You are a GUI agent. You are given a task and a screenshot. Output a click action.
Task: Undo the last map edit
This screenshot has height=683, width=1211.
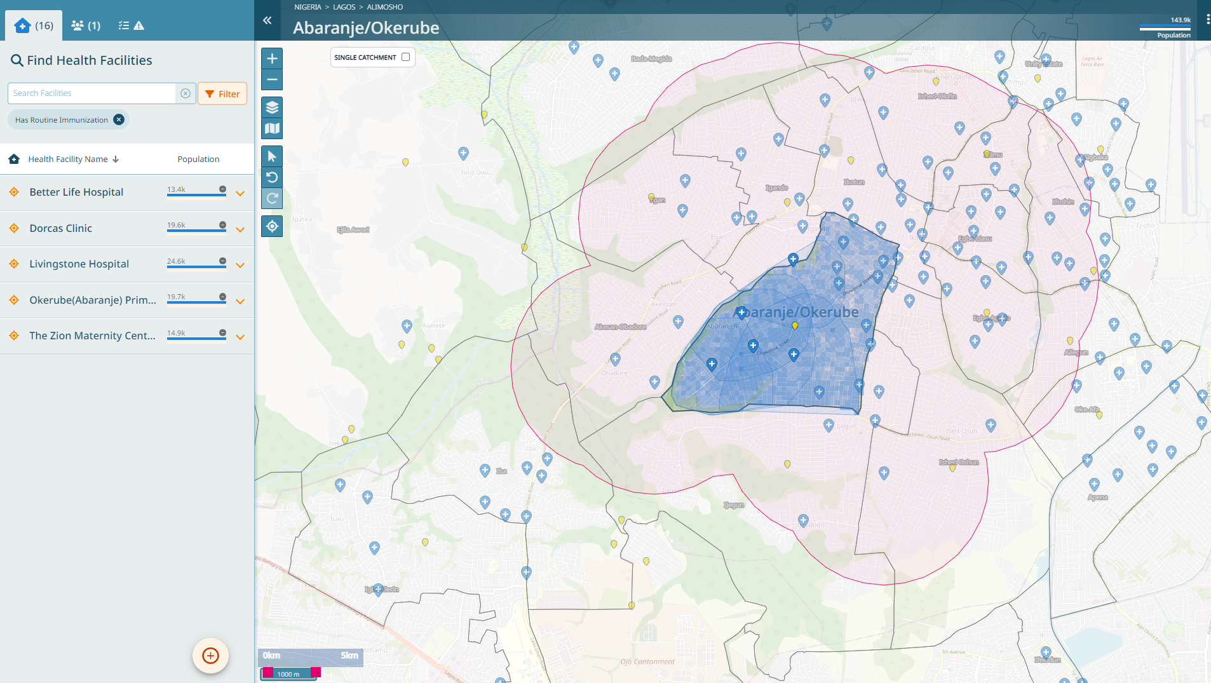(x=272, y=177)
